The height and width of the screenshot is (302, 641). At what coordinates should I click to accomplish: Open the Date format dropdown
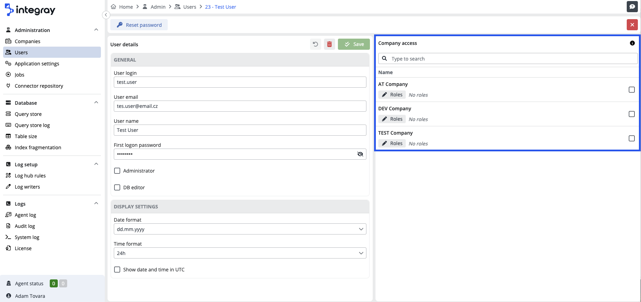pyautogui.click(x=240, y=229)
